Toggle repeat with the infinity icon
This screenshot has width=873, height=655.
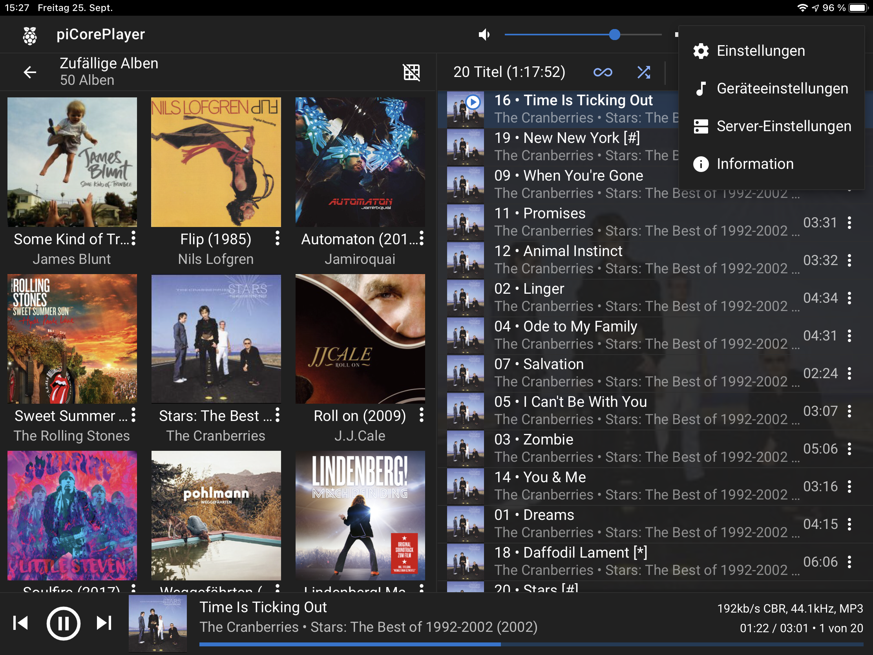coord(603,72)
